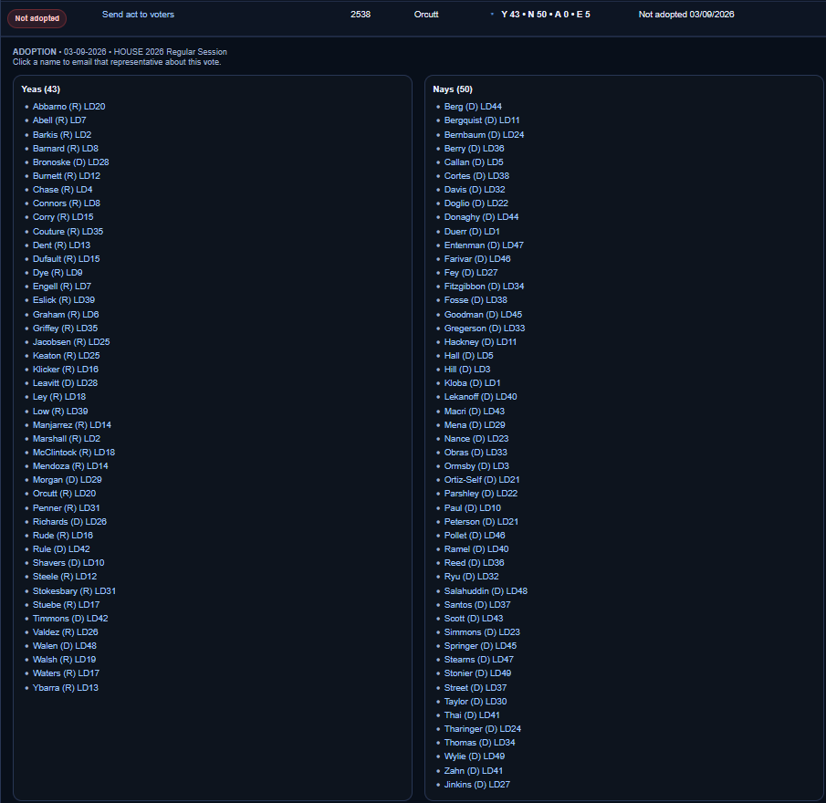Select Fitzgibbon (D) LD34 name
Screen dimensions: 826x803
pyautogui.click(x=484, y=287)
